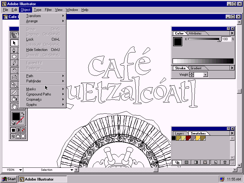Screen dimensions: 244x183
Task: Select the Pen tool in the toolbox
Action: (14, 50)
